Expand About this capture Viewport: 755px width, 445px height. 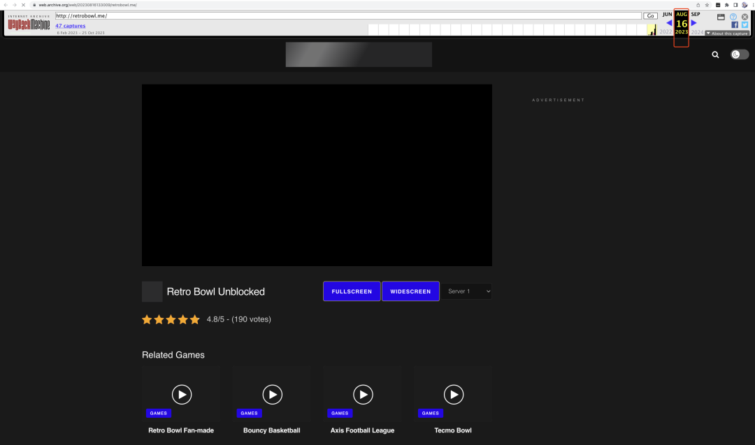click(727, 34)
